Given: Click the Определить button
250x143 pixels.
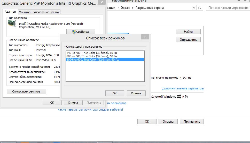Looking at the screenshot, I should point(188,40).
